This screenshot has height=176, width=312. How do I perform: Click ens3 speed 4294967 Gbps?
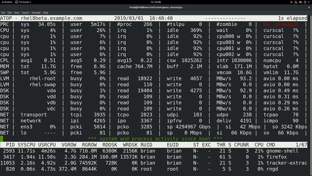click(193, 127)
